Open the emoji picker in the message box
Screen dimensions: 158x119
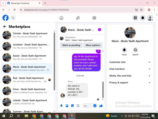95,106
